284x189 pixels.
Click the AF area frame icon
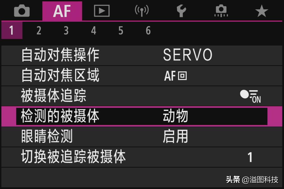click(176, 76)
